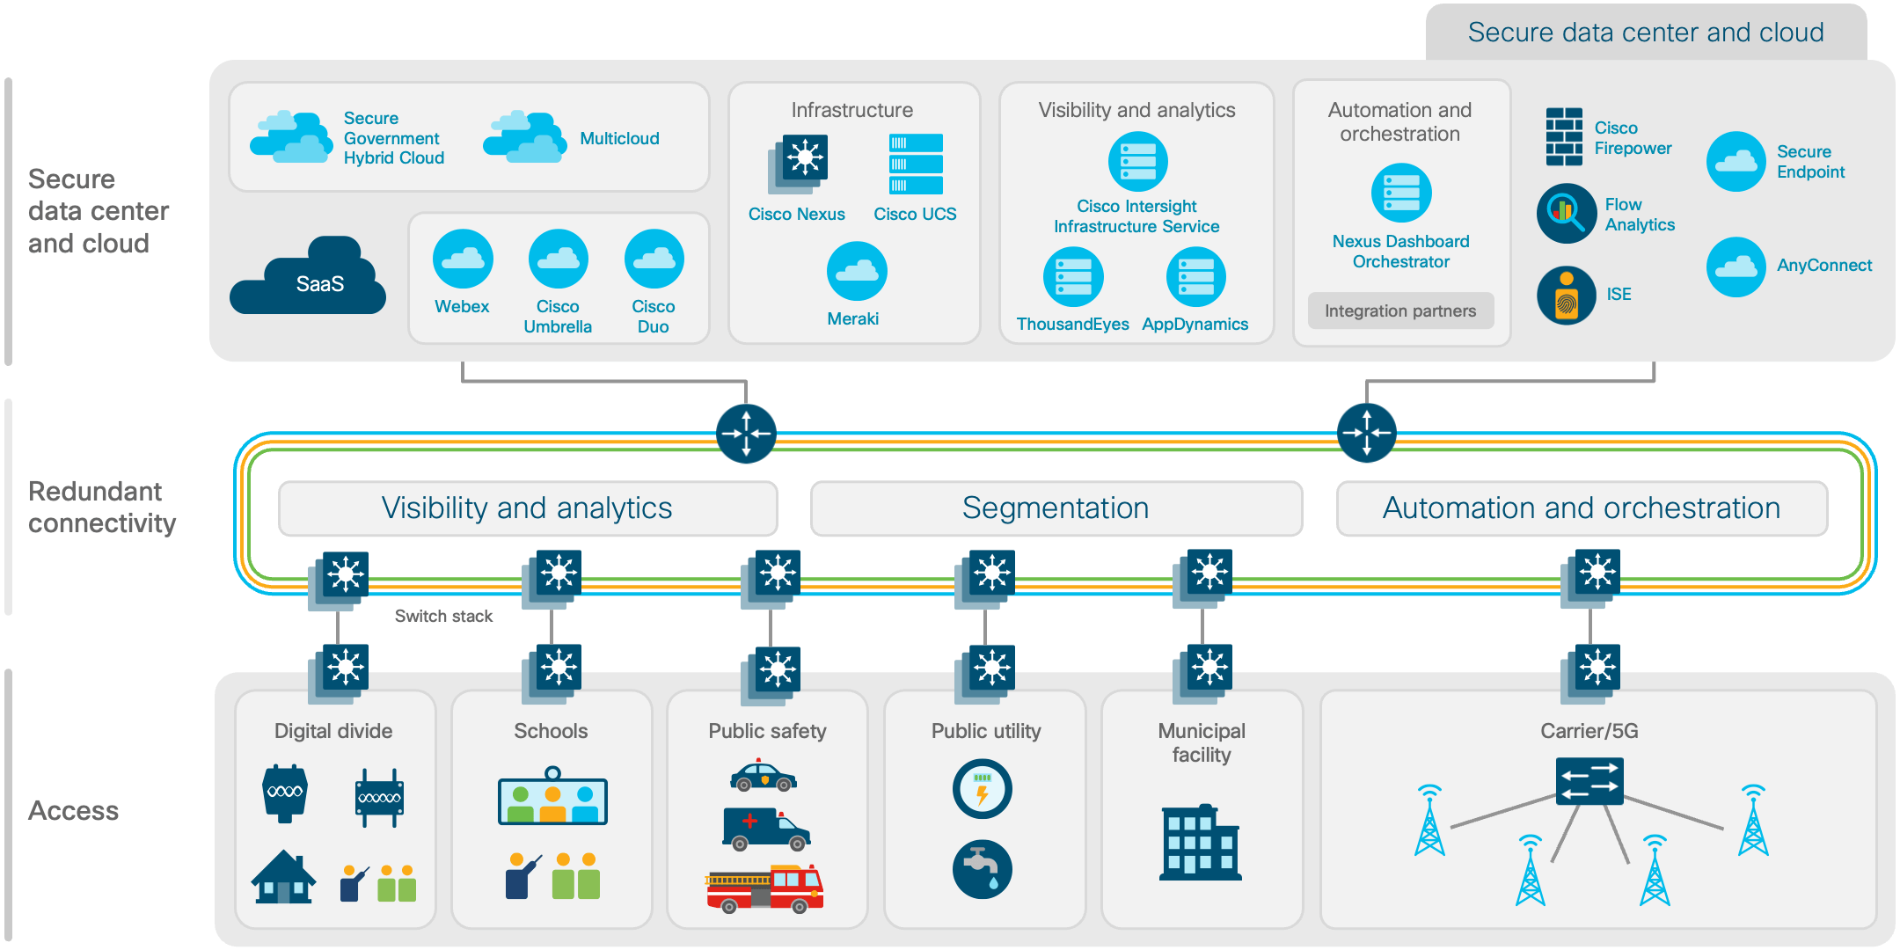Click the Public safety heading
Image resolution: width=1900 pixels, height=950 pixels.
coord(768,731)
